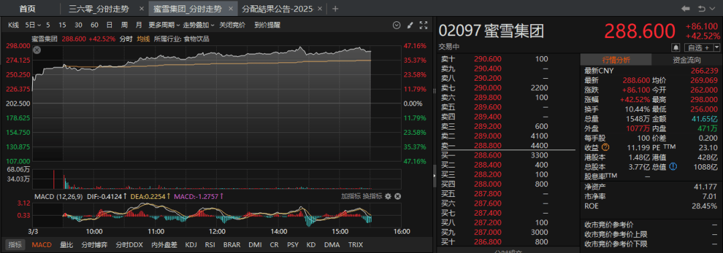Open 到价提醒 price alert
The image size is (723, 253).
tap(267, 25)
